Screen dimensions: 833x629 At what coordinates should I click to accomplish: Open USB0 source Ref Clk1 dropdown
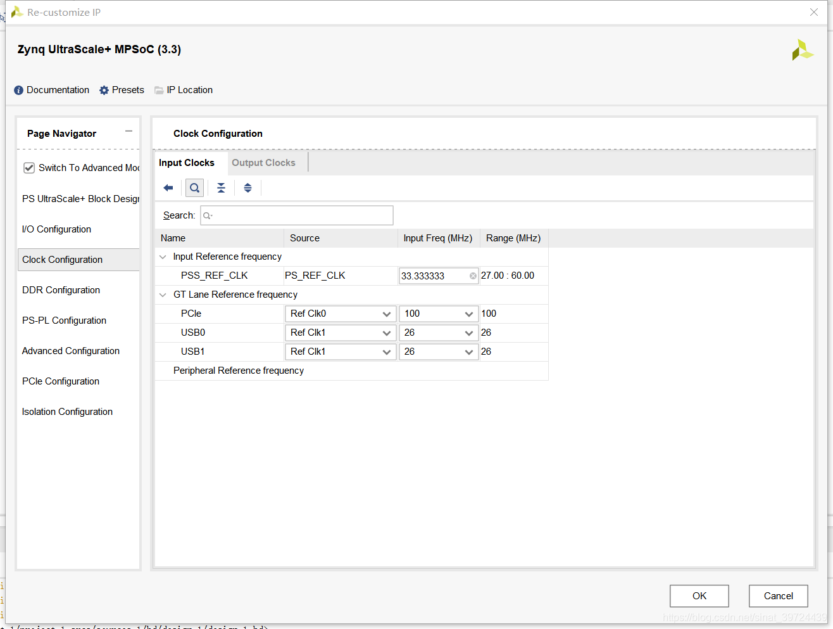(x=341, y=333)
